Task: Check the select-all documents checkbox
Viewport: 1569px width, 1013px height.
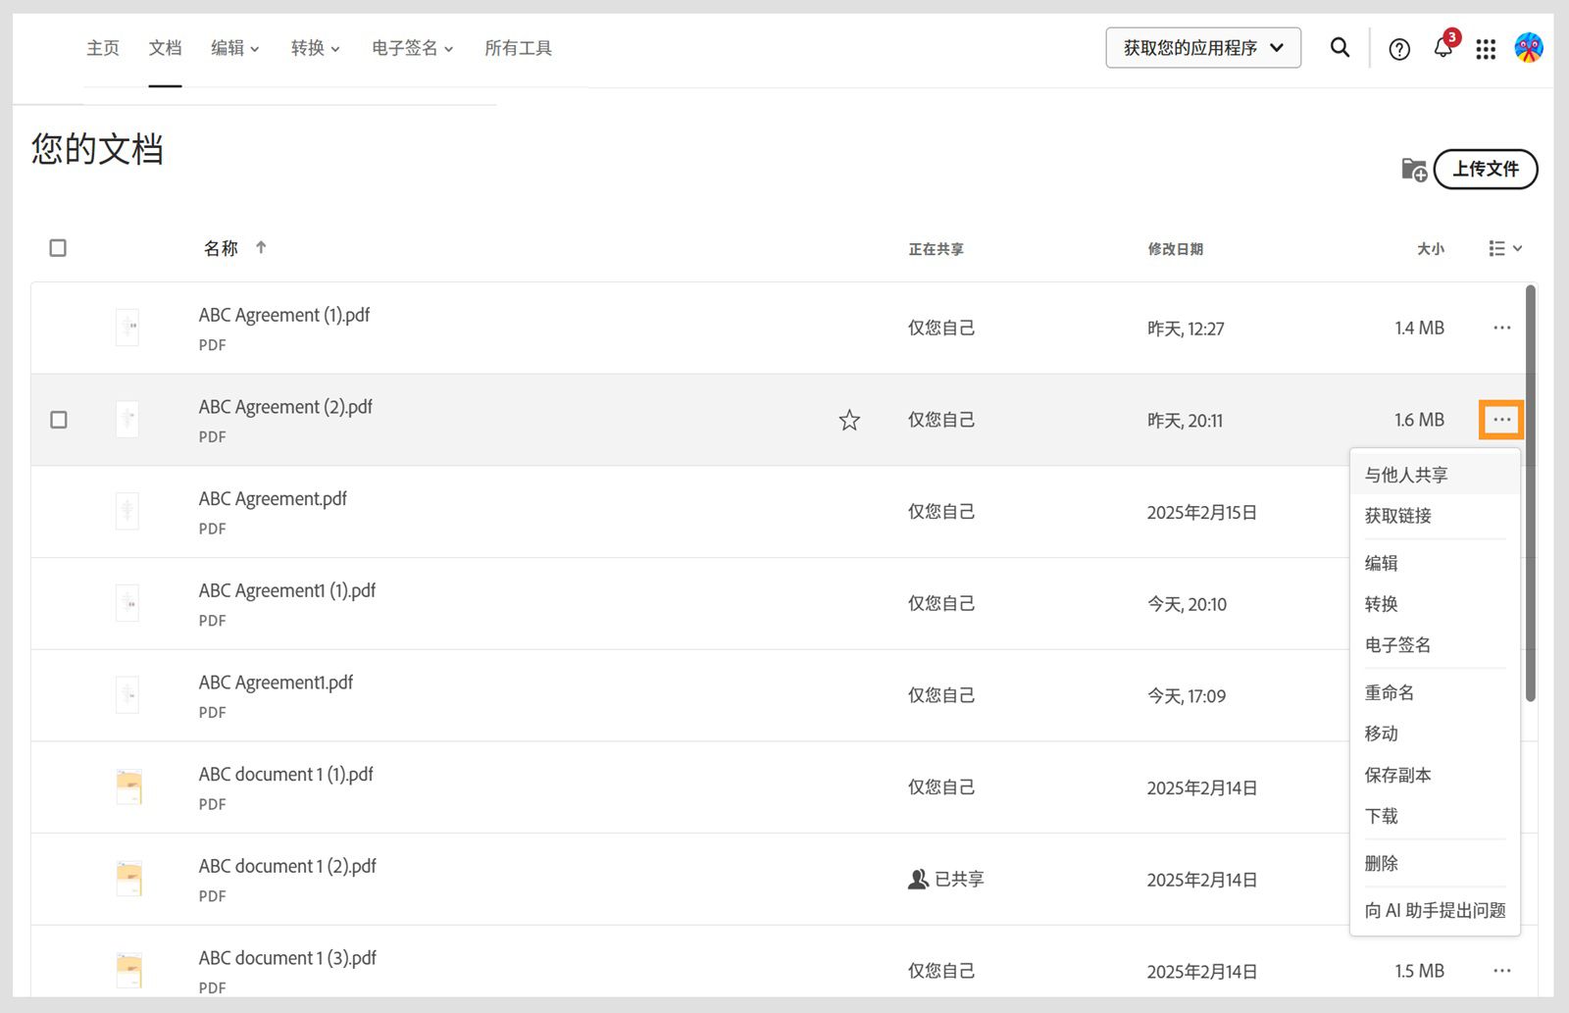Action: click(x=59, y=248)
